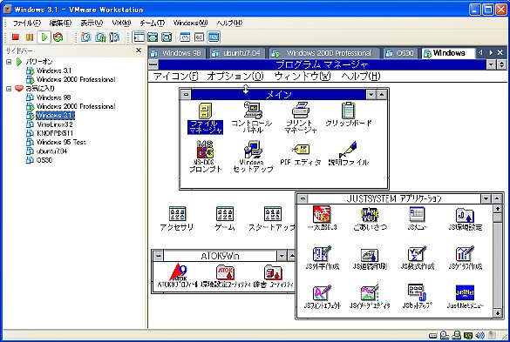510x342 pixels.
Task: Switch to the ubuntu7.04 tab
Action: [x=238, y=53]
